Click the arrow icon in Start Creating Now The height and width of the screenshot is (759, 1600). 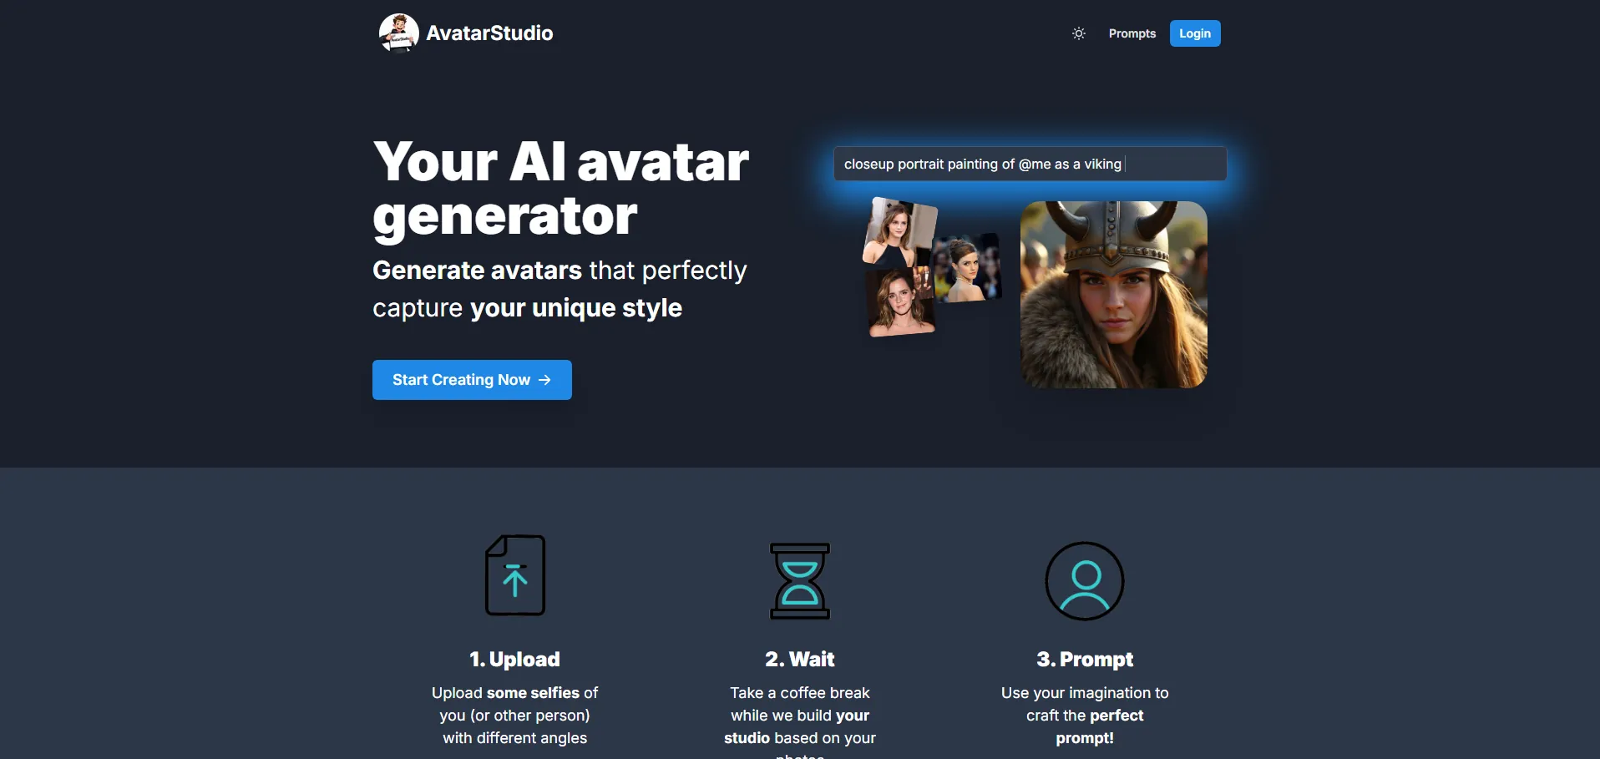[544, 380]
